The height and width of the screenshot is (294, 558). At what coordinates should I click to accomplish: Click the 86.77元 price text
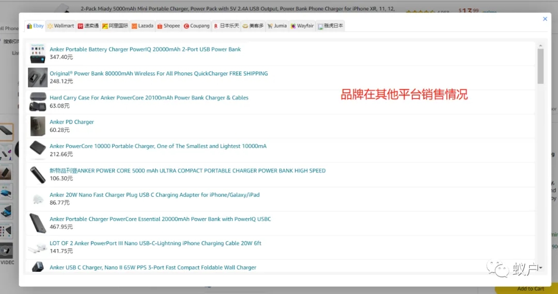(x=59, y=203)
